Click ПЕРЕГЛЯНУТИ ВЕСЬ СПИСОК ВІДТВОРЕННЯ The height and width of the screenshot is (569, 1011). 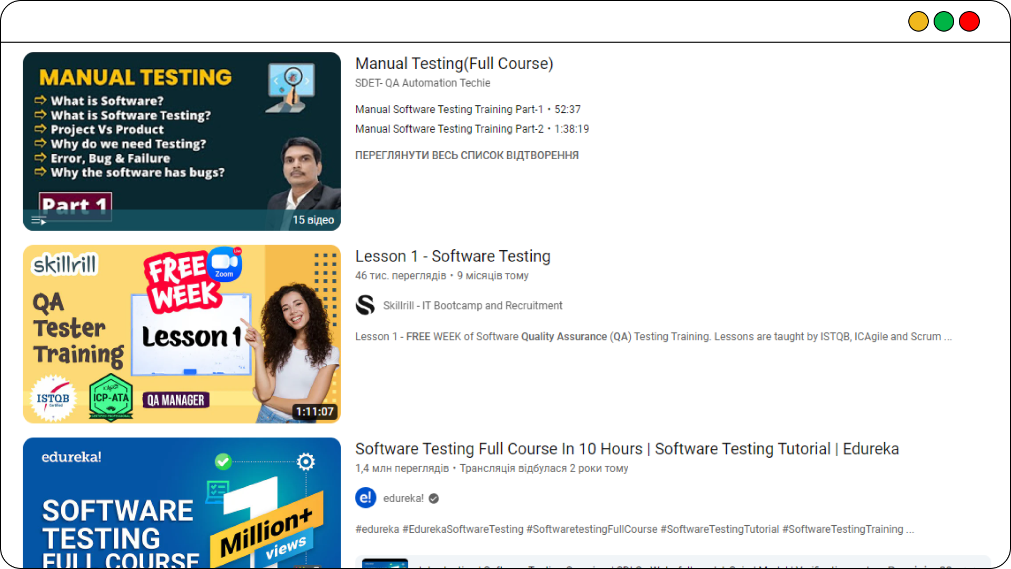[467, 155]
